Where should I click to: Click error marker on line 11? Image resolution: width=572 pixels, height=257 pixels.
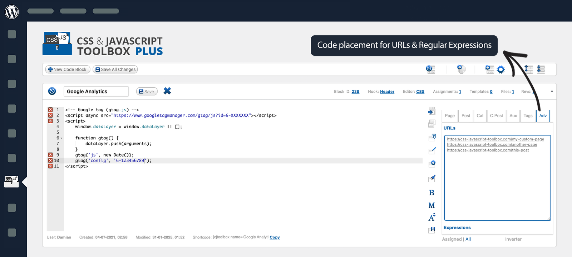point(50,166)
